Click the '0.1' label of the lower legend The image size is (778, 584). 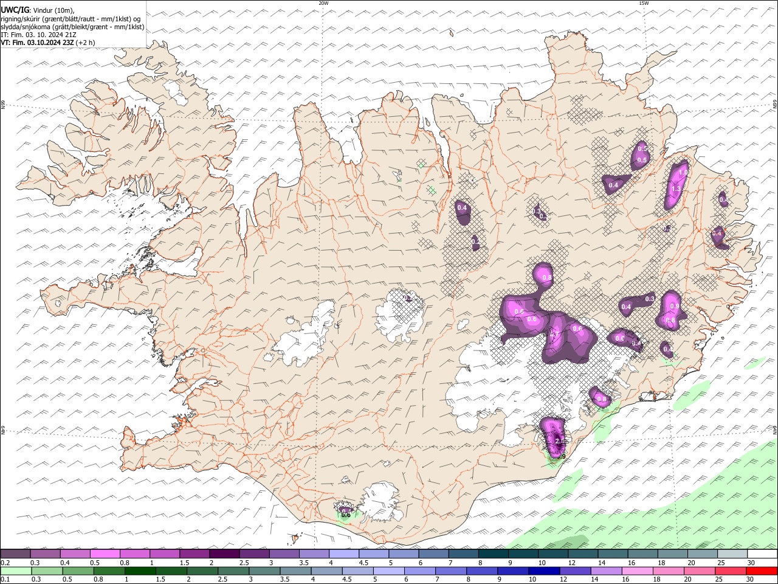pyautogui.click(x=5, y=580)
